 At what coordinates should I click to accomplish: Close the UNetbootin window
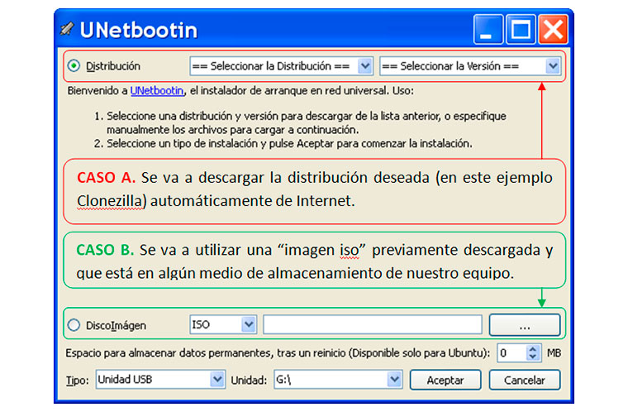pos(553,29)
